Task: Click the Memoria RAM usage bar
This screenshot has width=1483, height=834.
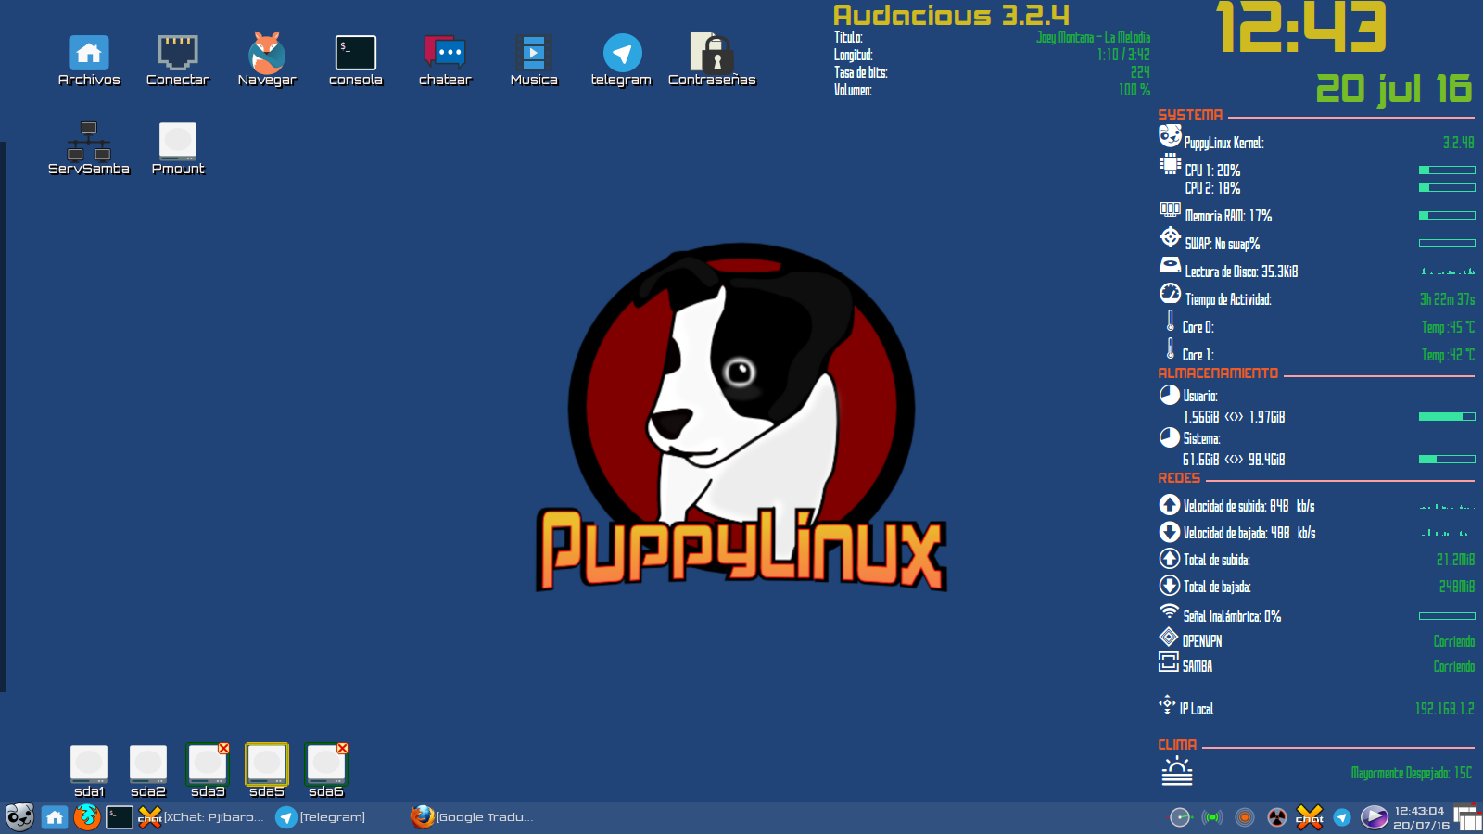Action: (1447, 216)
